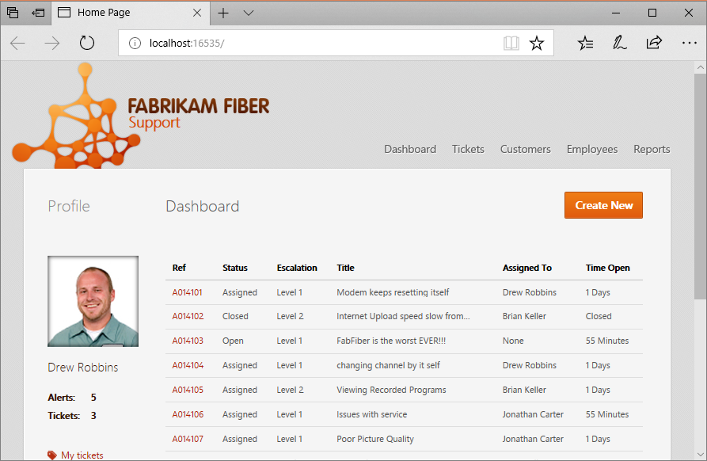The width and height of the screenshot is (707, 461).
Task: Go to the Employees section
Action: coord(592,149)
